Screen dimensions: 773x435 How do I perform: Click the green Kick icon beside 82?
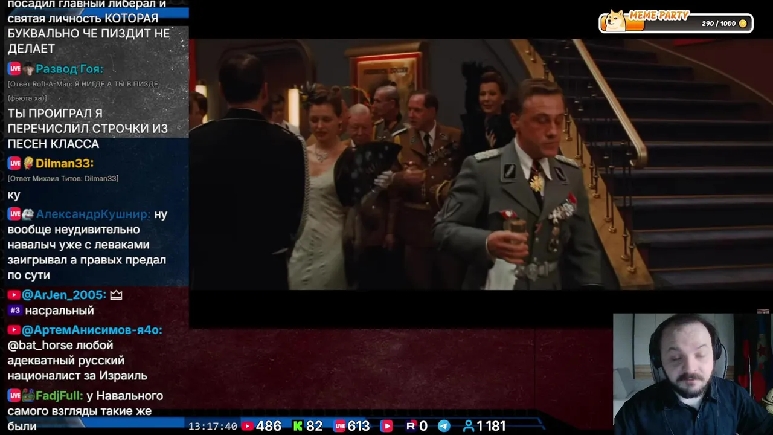(298, 426)
